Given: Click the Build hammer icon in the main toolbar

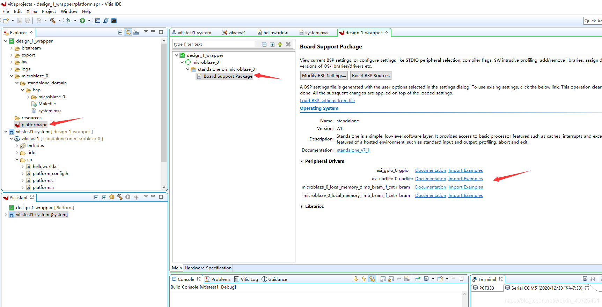Looking at the screenshot, I should (53, 21).
